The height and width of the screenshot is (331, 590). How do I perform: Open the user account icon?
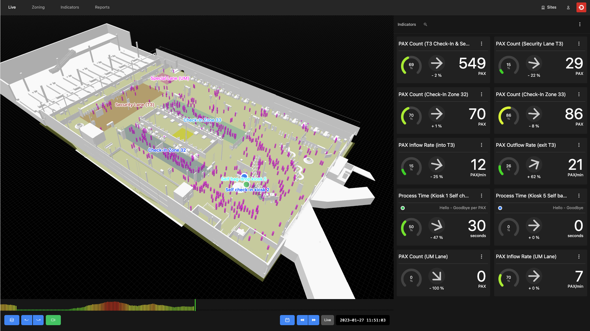click(x=568, y=7)
